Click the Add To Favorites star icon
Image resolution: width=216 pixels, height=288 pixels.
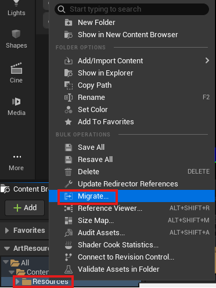(x=68, y=122)
